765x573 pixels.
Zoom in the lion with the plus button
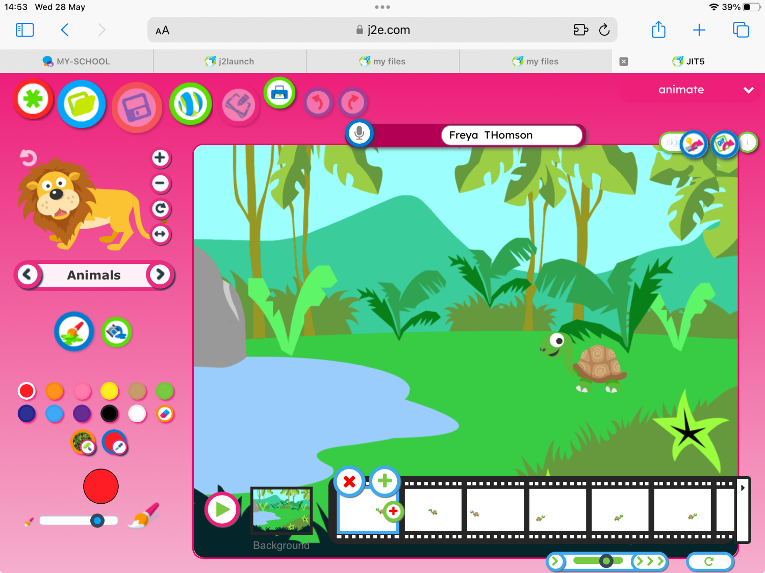(160, 158)
